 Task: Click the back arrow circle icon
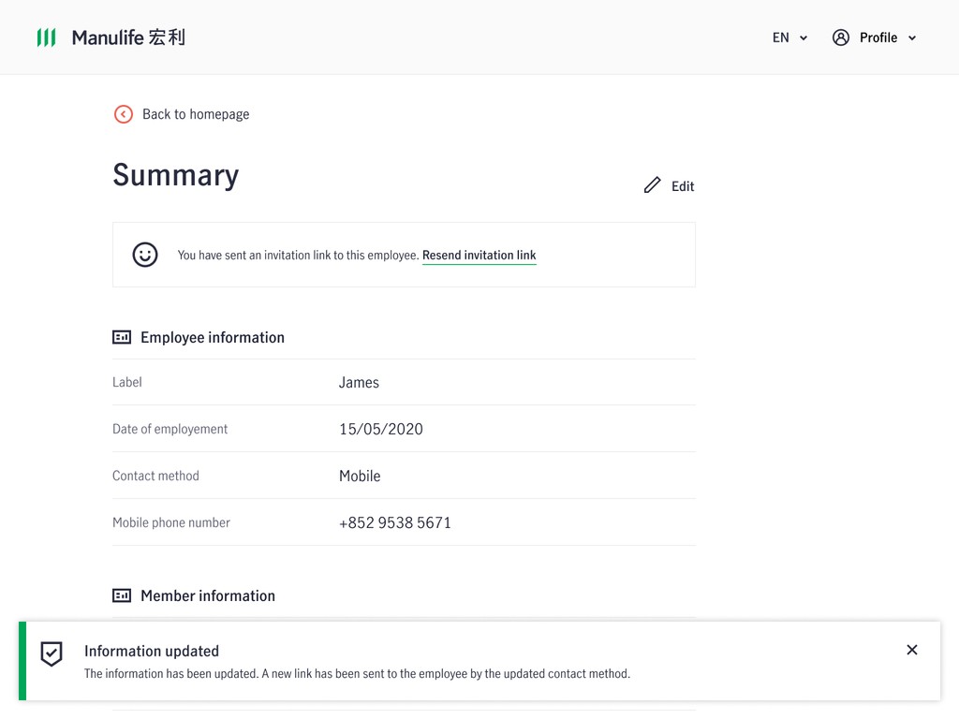click(124, 114)
